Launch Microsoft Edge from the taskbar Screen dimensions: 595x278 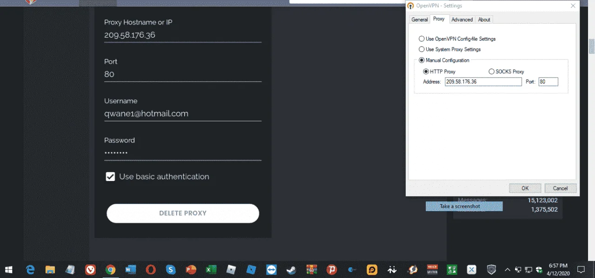coord(30,269)
